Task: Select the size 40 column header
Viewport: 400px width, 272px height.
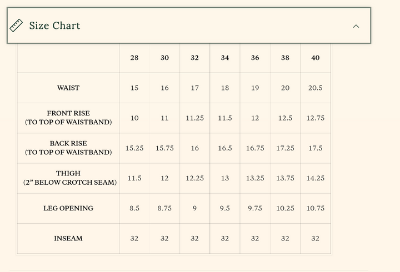Action: 315,58
